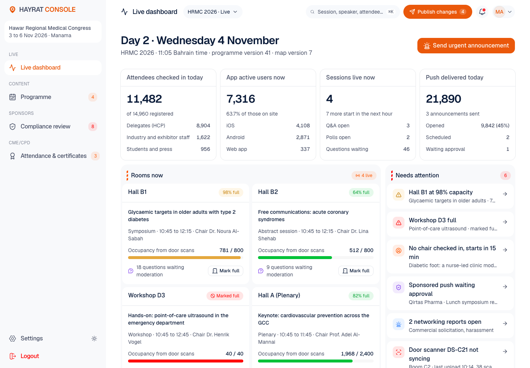Open the networking reports siren icon
Image resolution: width=530 pixels, height=368 pixels.
[399, 324]
